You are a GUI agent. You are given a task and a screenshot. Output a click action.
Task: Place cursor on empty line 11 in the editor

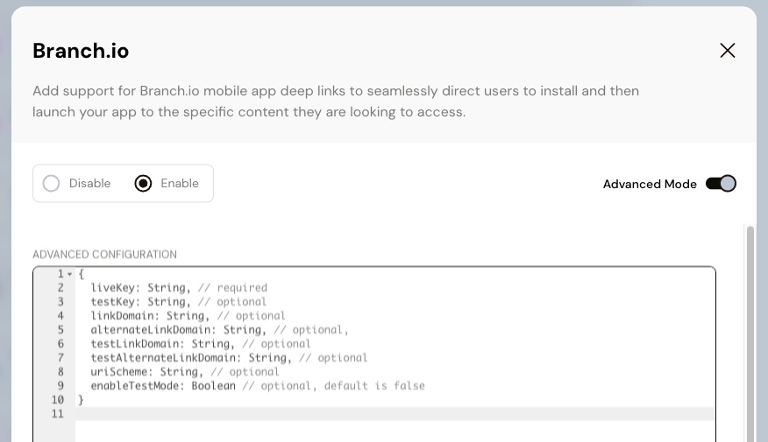tap(395, 414)
